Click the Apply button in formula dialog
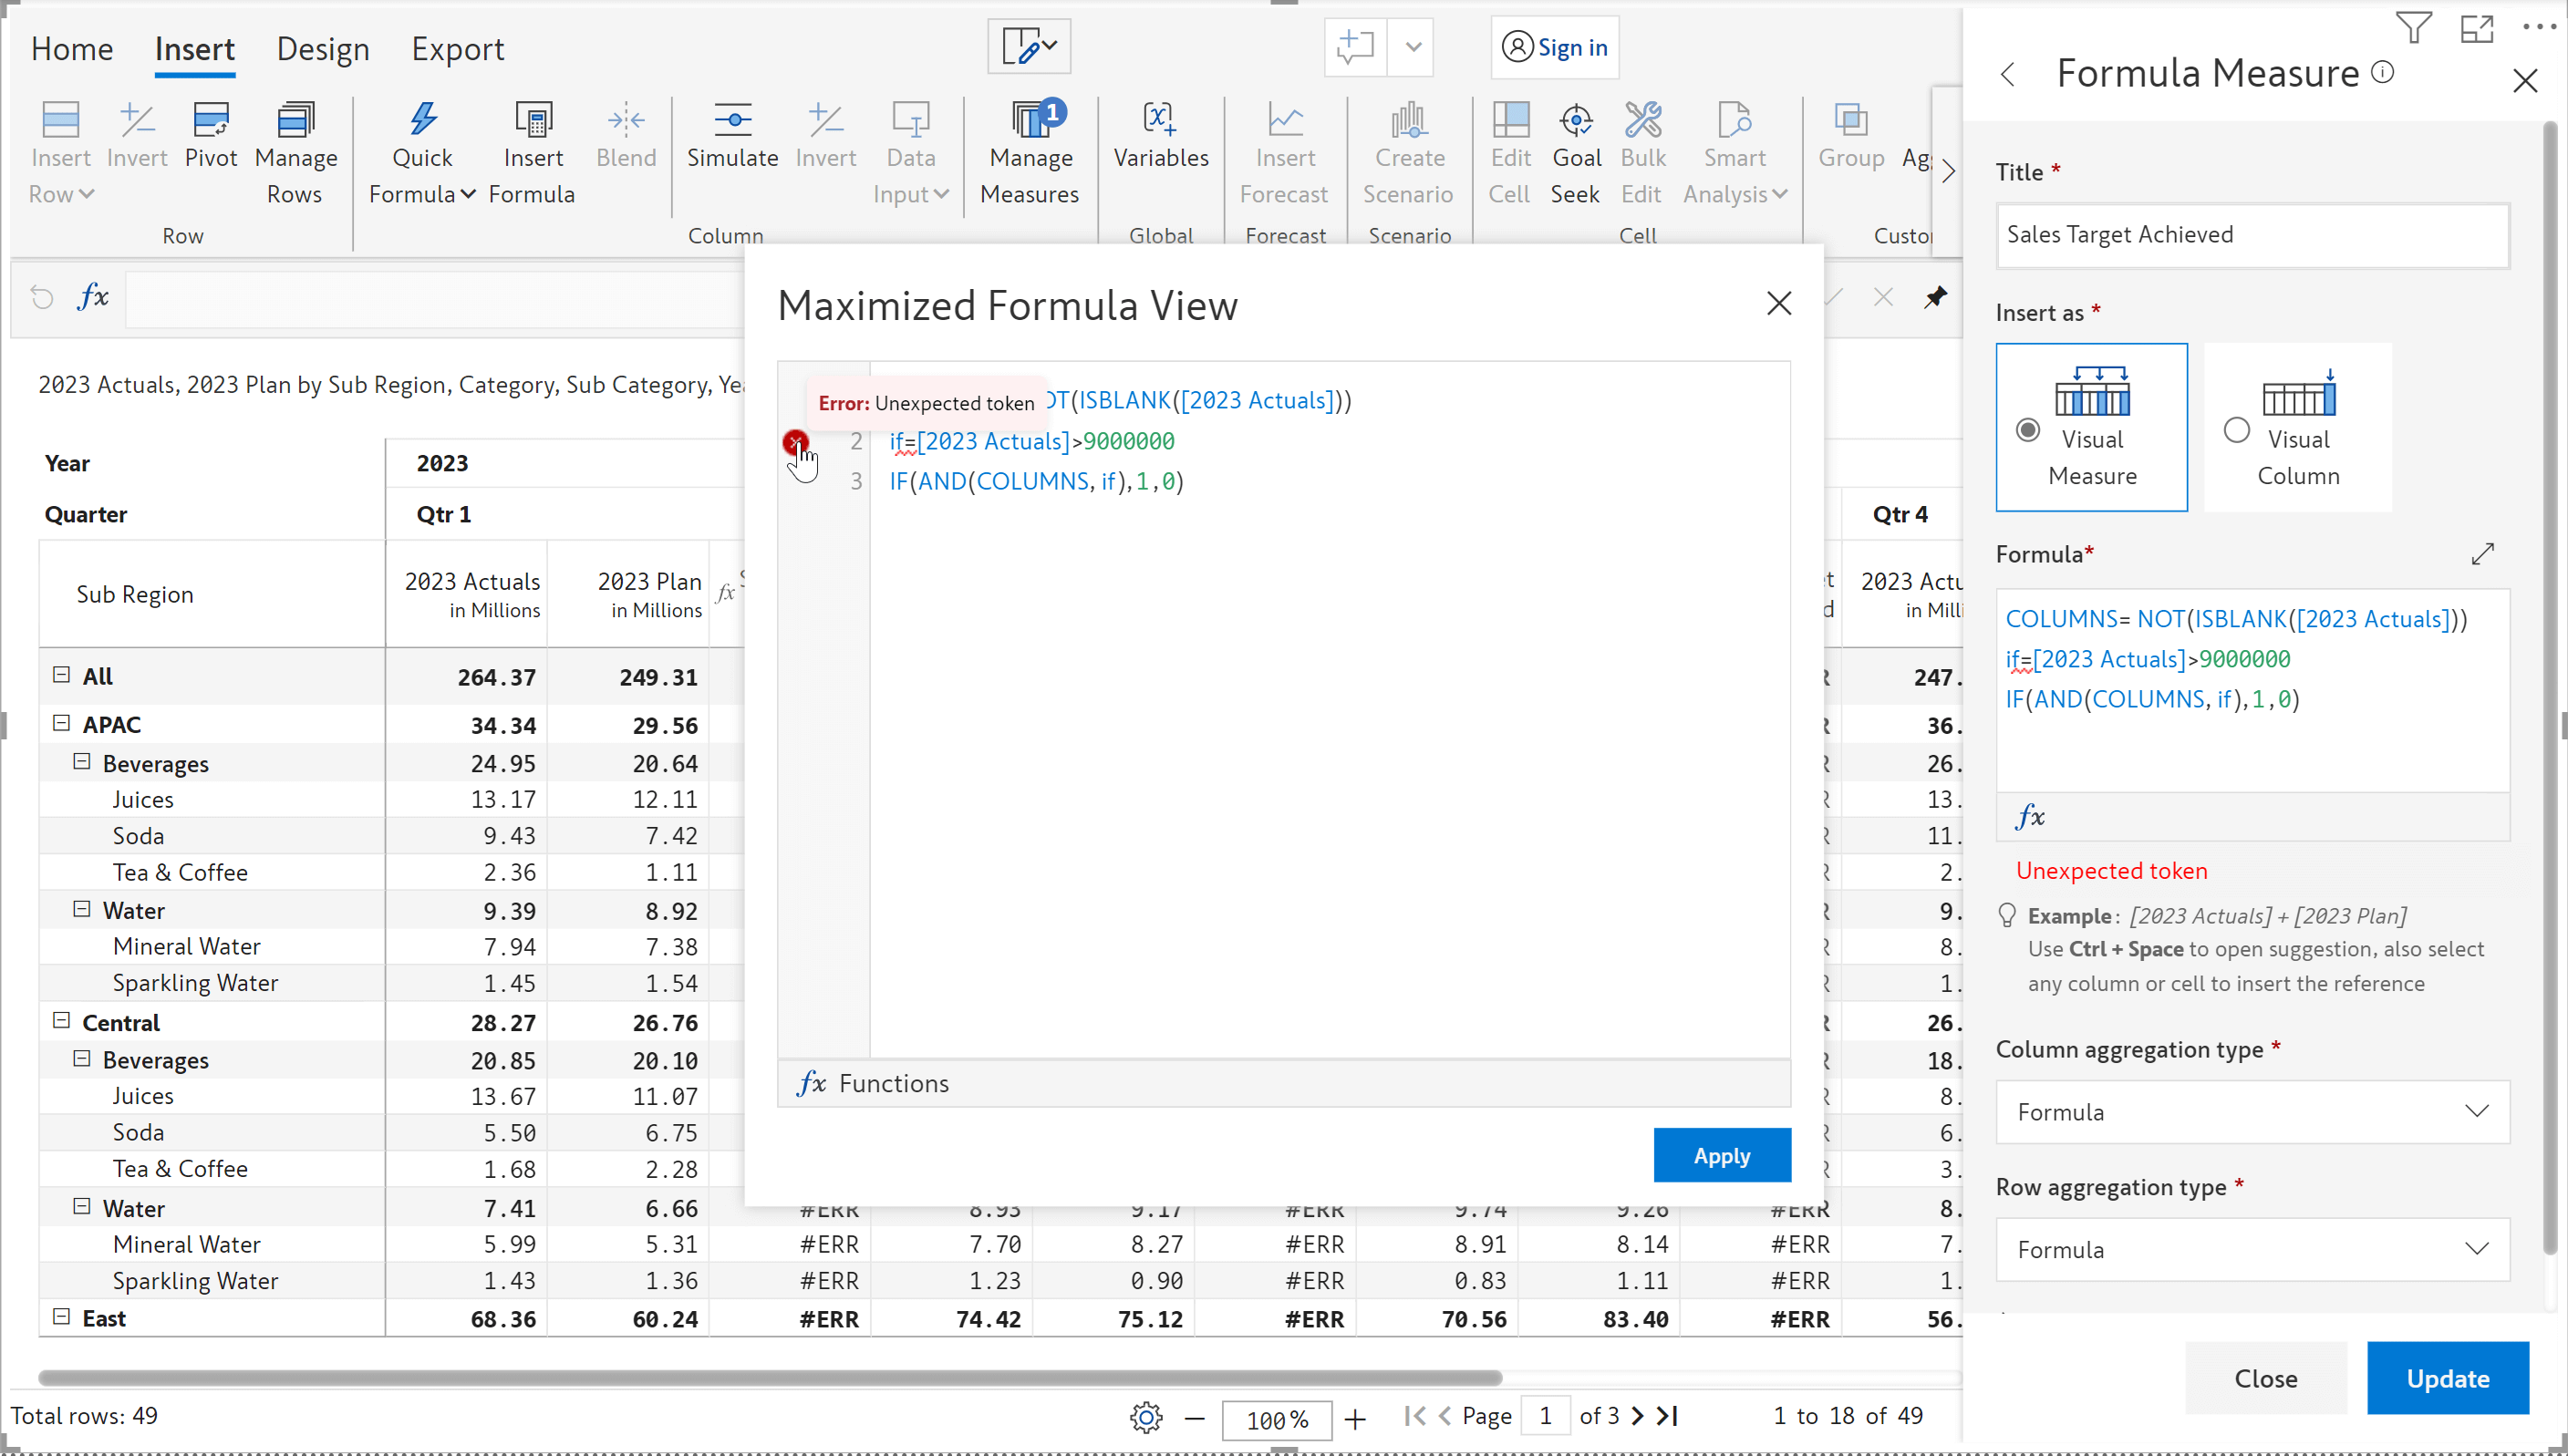Screen dimensions: 2568x1456 point(1722,1154)
